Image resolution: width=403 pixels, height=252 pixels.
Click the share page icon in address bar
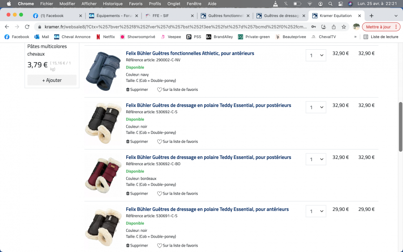(x=334, y=26)
